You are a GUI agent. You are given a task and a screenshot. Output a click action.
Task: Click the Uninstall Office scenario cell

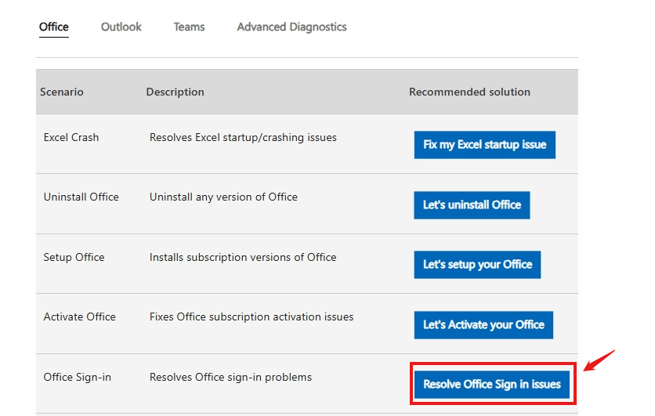(x=81, y=197)
